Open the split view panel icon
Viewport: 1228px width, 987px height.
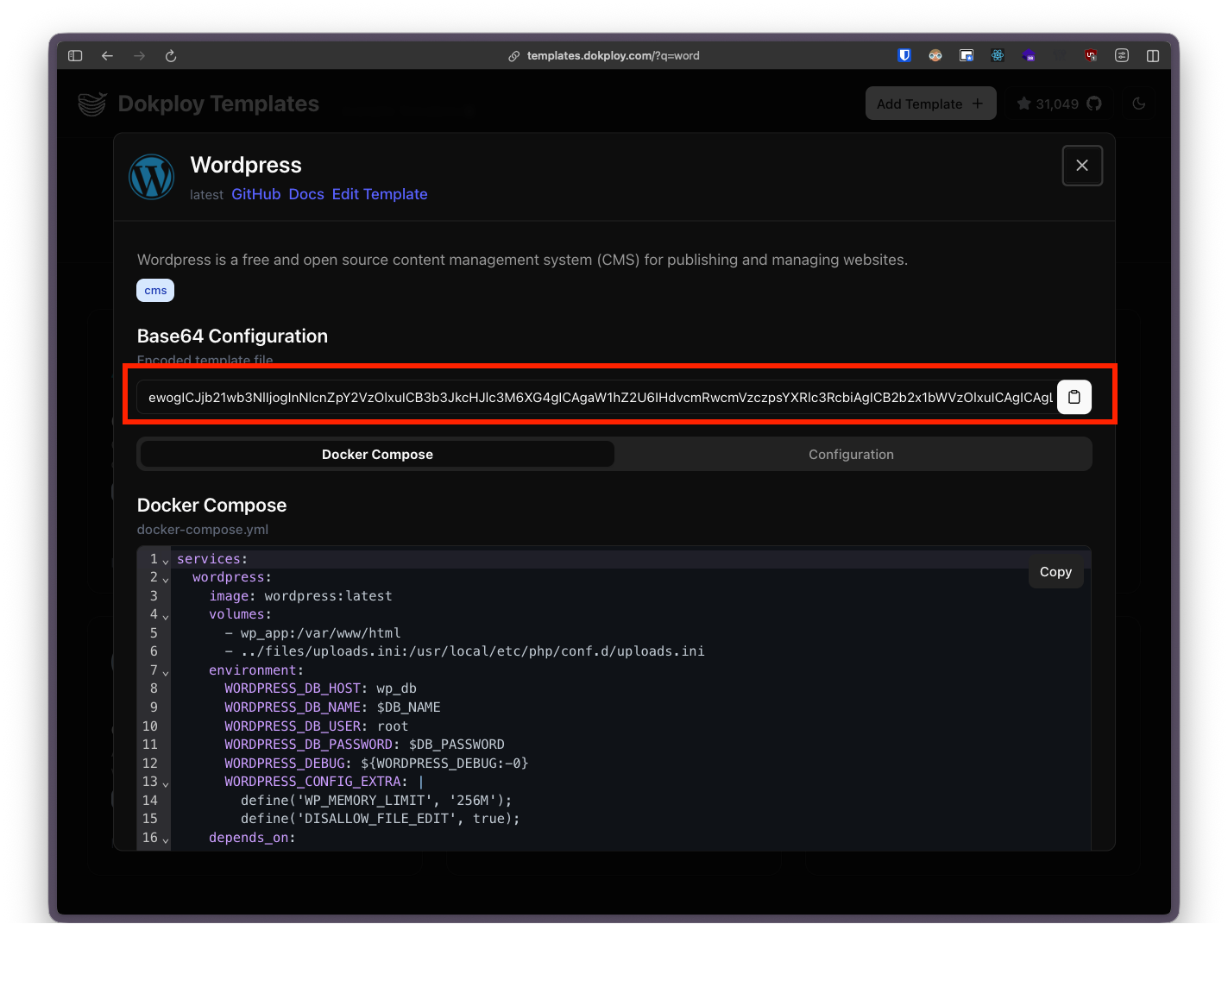coord(1153,55)
